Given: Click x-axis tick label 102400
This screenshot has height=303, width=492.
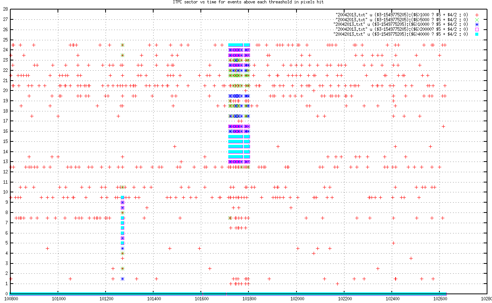Looking at the screenshot, I should (x=392, y=300).
